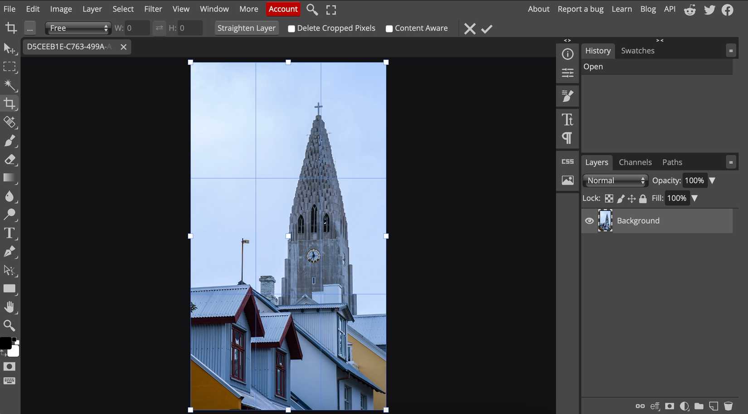Viewport: 748px width, 414px height.
Task: Click the Straighten Layer button
Action: [x=246, y=28]
